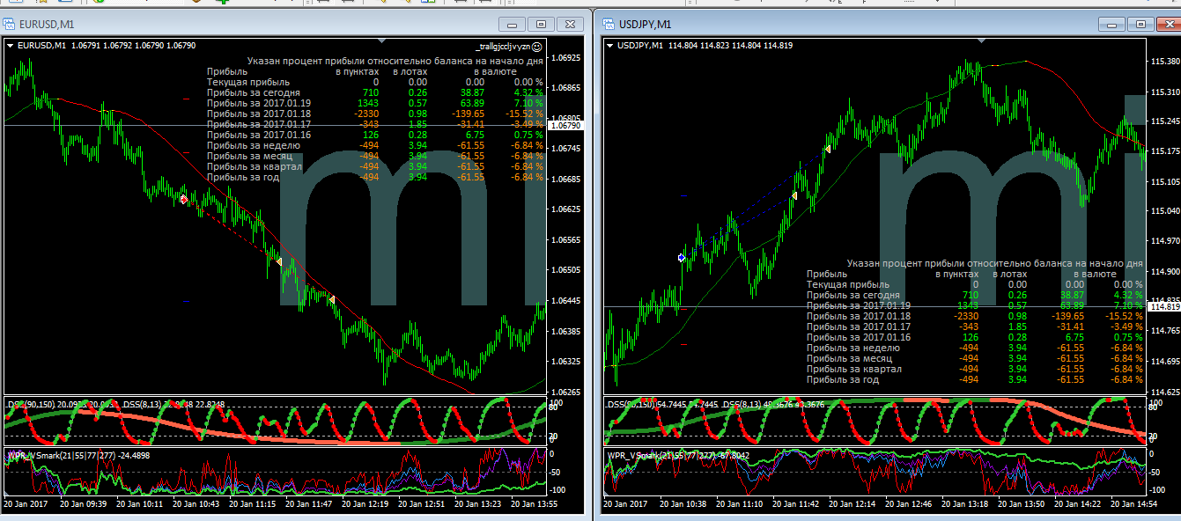This screenshot has width=1181, height=521.
Task: Click the 7.10 % value in EURUSD window
Action: 527,103
